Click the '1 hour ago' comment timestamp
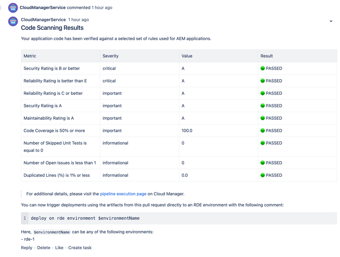Screen dimensions: 340x257 coord(78,20)
